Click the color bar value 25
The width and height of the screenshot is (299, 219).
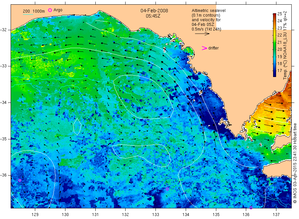[x=279, y=14]
